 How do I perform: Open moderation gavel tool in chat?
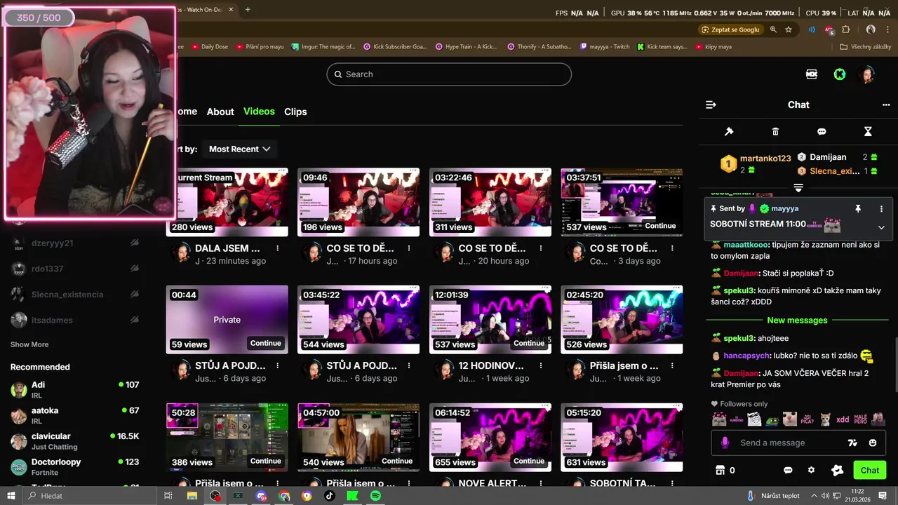(x=729, y=132)
